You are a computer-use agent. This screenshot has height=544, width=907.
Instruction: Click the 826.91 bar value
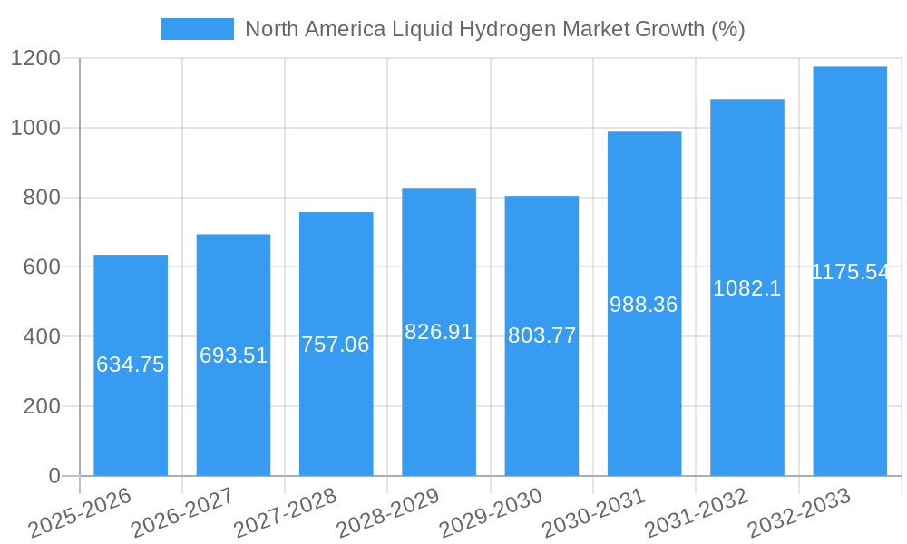pos(438,332)
